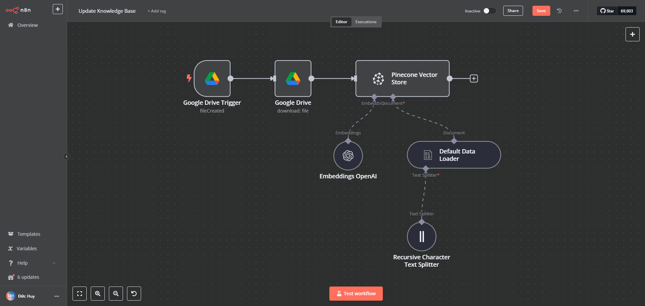Click the Test workflow button

[x=356, y=294]
